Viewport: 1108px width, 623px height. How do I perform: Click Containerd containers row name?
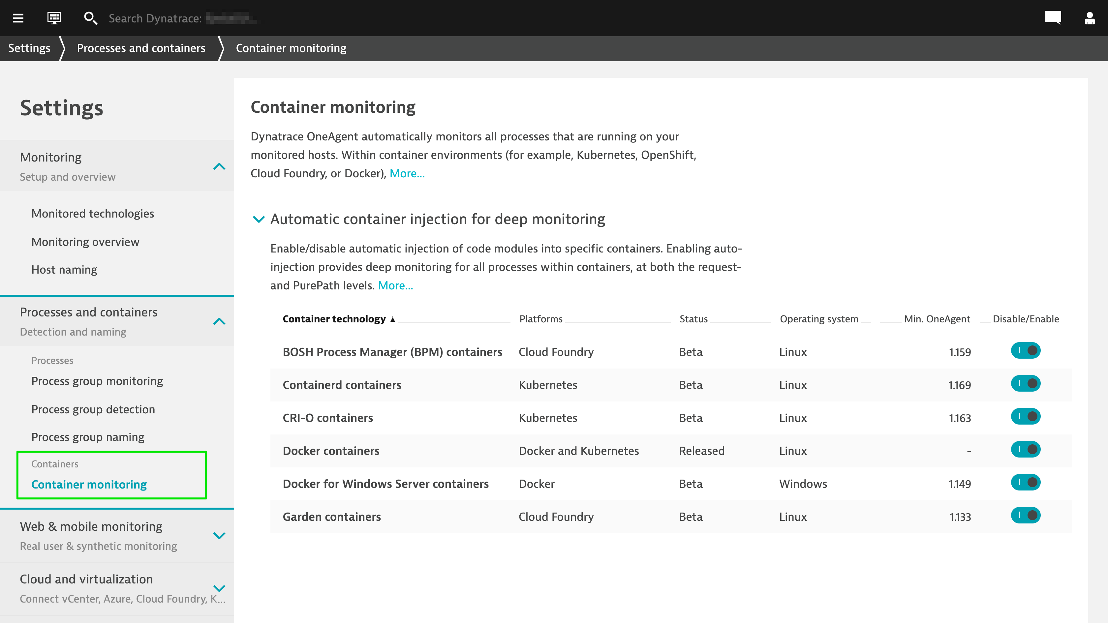pyautogui.click(x=342, y=385)
